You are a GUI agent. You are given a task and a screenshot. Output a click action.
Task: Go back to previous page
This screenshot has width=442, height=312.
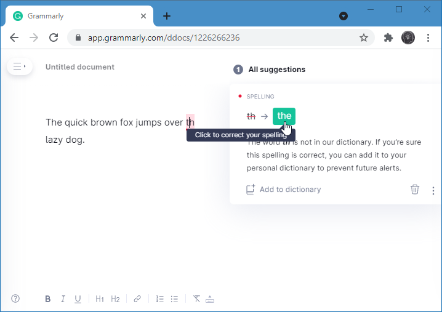(x=14, y=38)
